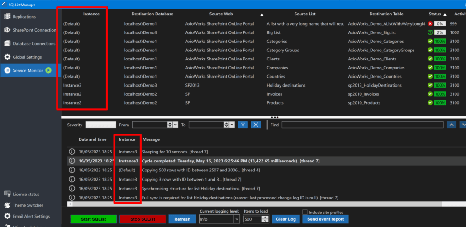
Task: Click the green check icon on Categories row
Action: click(x=430, y=41)
